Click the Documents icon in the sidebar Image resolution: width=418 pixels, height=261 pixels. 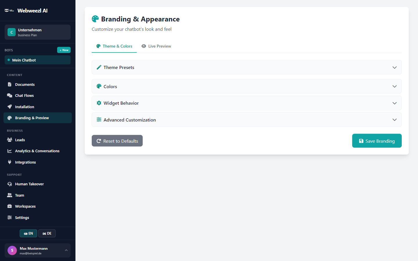[x=9, y=84]
